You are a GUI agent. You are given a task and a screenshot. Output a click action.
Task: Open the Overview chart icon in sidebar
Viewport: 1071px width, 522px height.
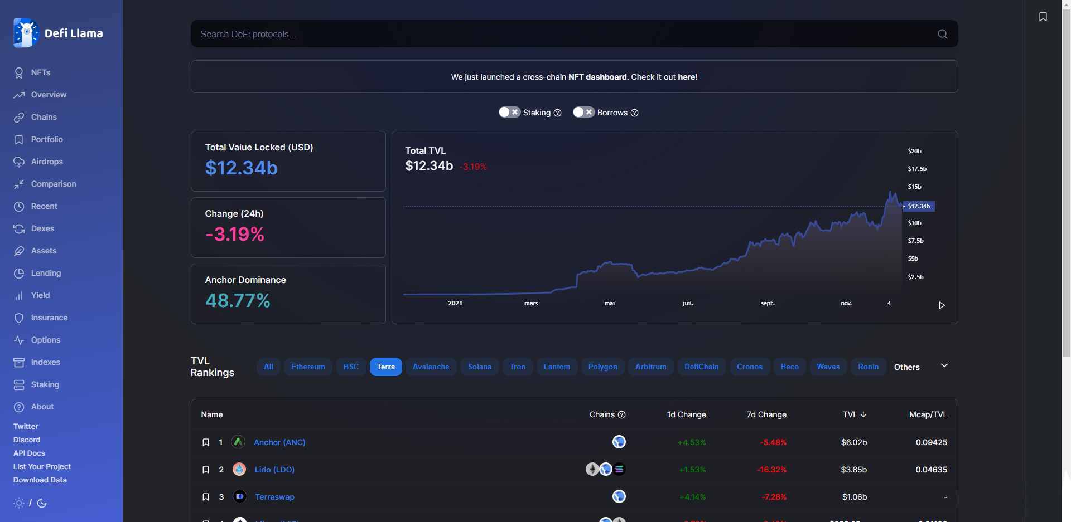[19, 95]
